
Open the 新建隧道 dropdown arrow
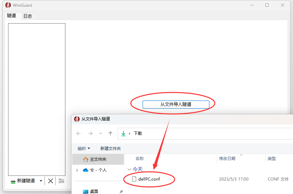[41, 181]
